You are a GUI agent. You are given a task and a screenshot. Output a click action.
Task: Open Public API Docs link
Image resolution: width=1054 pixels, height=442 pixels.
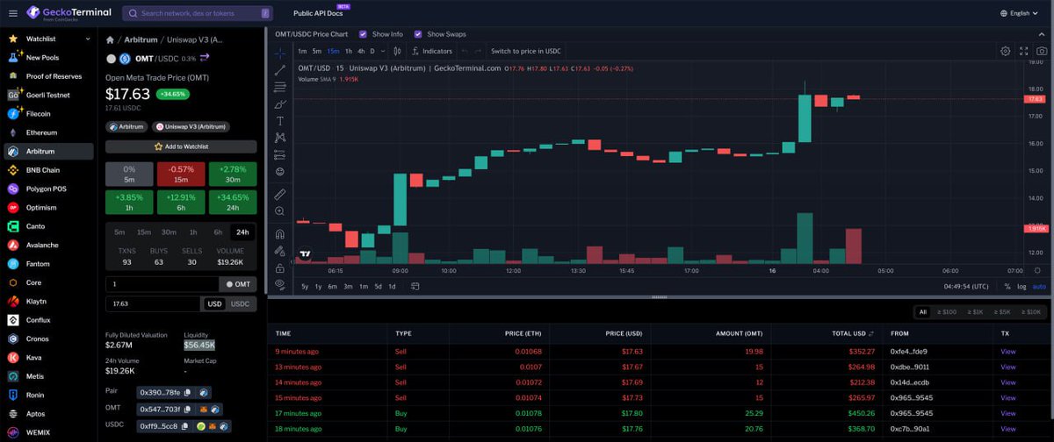point(320,13)
